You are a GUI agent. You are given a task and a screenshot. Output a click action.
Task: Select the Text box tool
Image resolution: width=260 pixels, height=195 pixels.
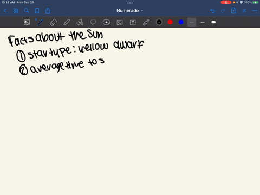[133, 22]
